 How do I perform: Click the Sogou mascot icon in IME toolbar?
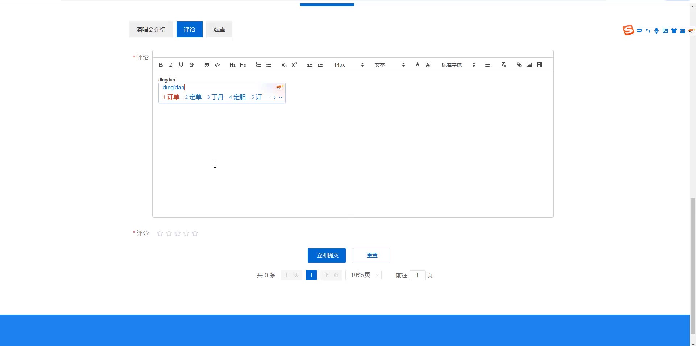pos(691,31)
